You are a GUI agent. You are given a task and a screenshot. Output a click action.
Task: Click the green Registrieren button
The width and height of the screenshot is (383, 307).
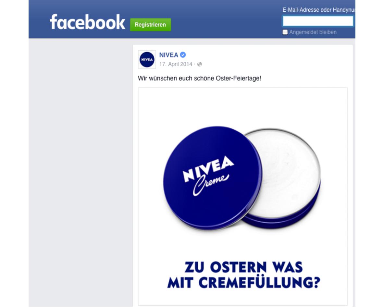[x=151, y=25]
